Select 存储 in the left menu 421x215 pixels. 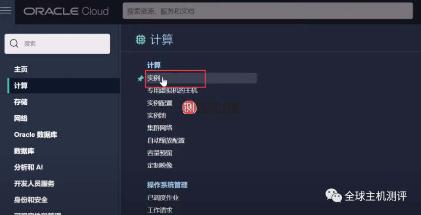point(21,102)
